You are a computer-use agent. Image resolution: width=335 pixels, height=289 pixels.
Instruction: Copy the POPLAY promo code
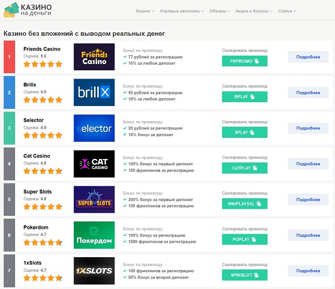pos(245,239)
